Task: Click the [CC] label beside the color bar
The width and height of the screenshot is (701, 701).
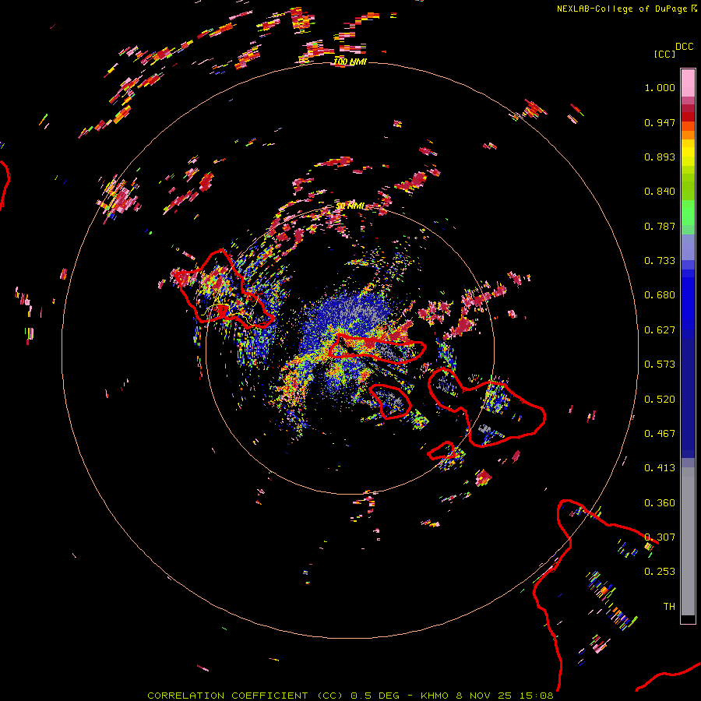Action: (664, 54)
